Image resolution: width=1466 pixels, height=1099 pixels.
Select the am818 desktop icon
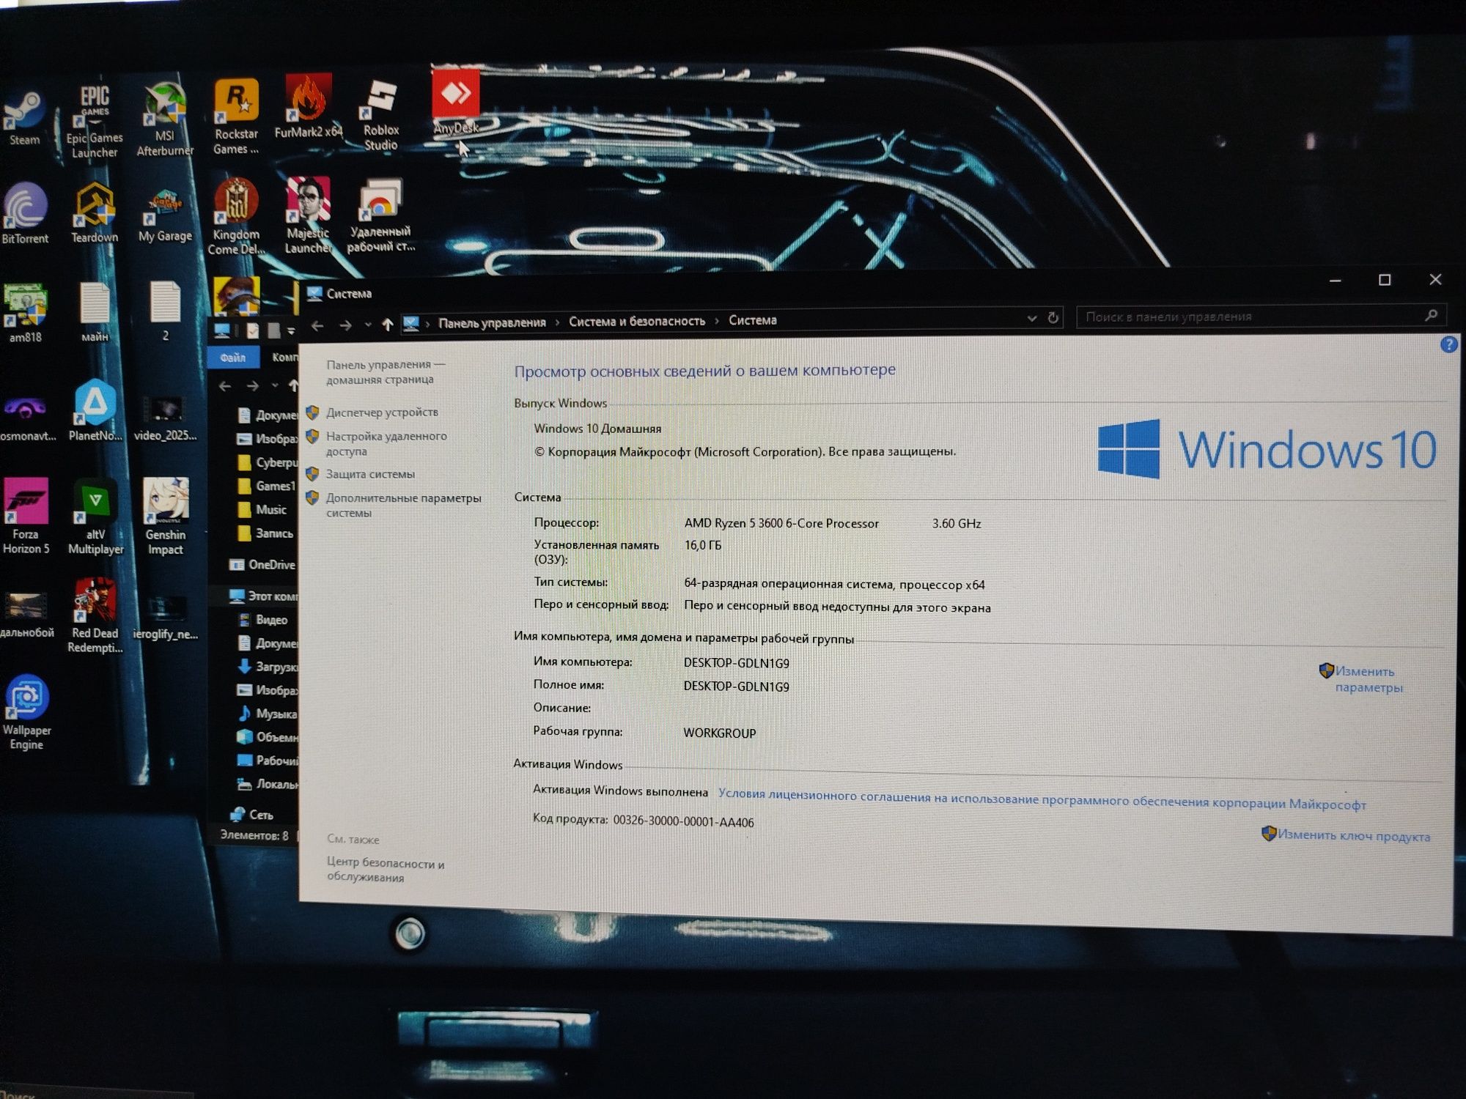25,314
